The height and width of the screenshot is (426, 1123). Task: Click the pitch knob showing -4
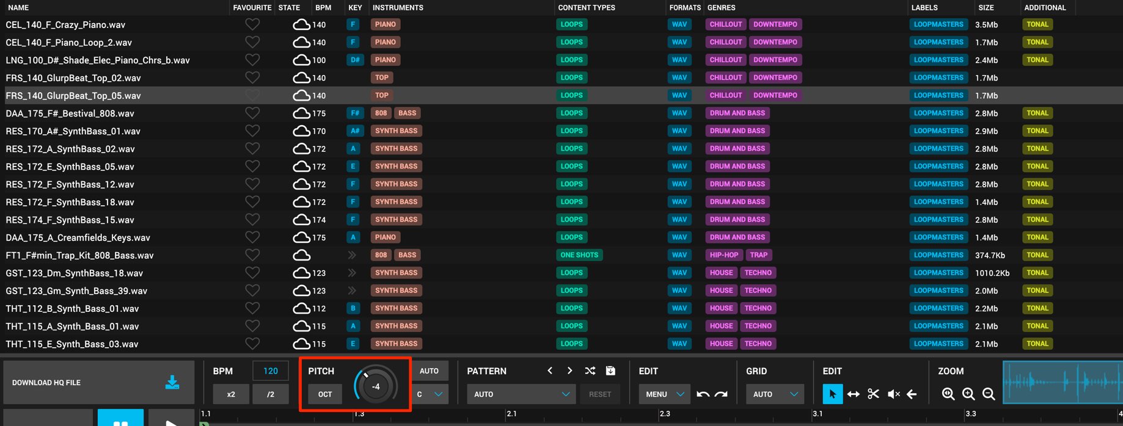[376, 386]
